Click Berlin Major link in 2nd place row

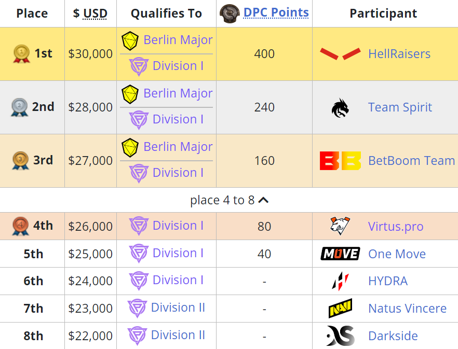178,93
